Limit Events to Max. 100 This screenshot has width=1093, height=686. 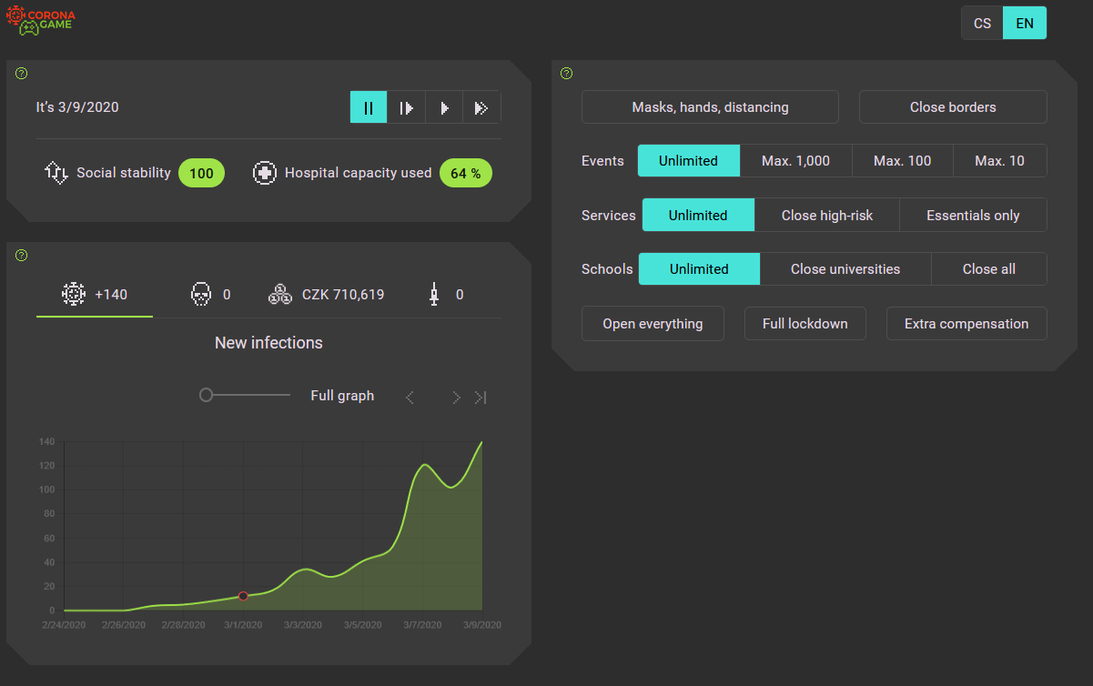tap(902, 161)
